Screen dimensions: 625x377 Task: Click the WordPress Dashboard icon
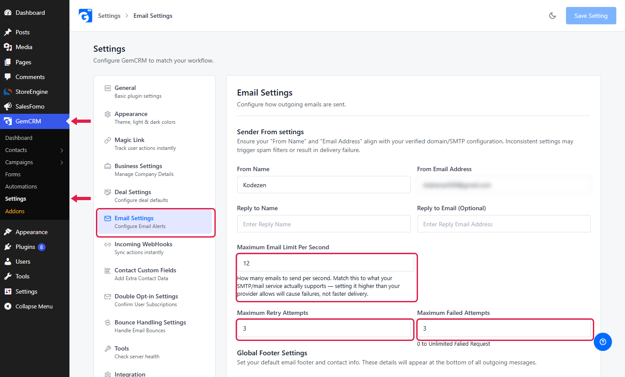8,13
